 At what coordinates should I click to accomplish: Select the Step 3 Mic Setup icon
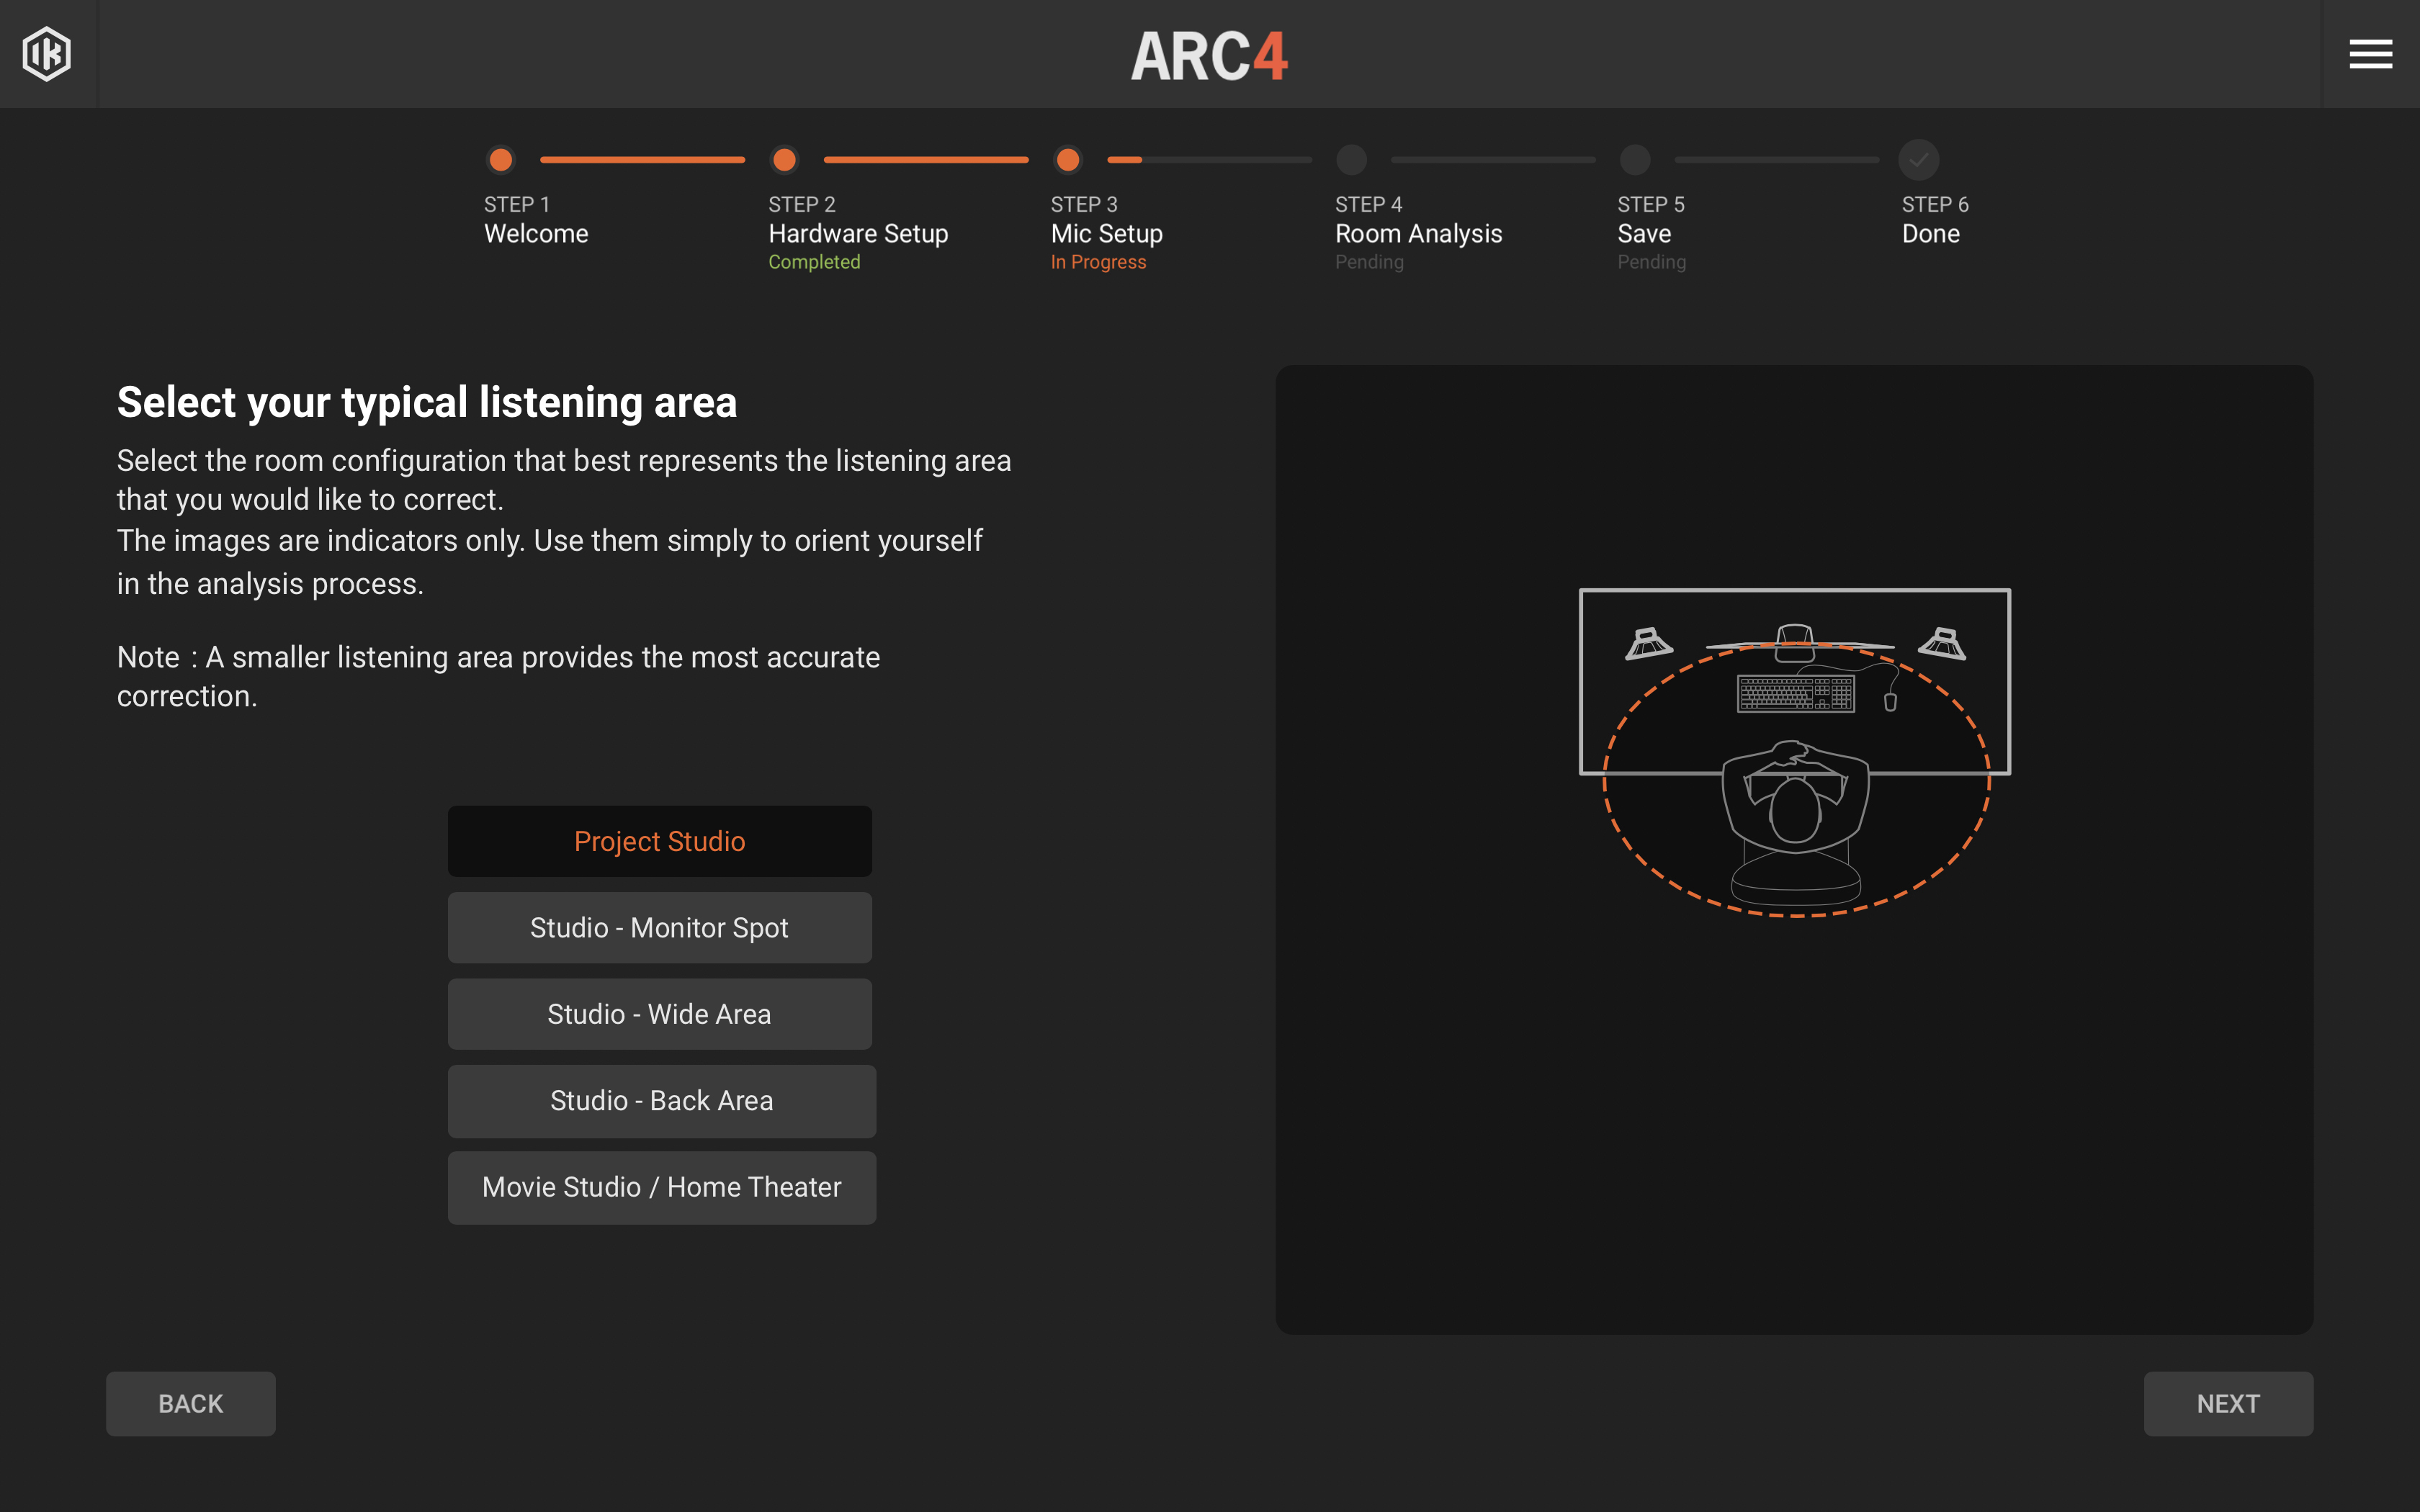coord(1065,158)
